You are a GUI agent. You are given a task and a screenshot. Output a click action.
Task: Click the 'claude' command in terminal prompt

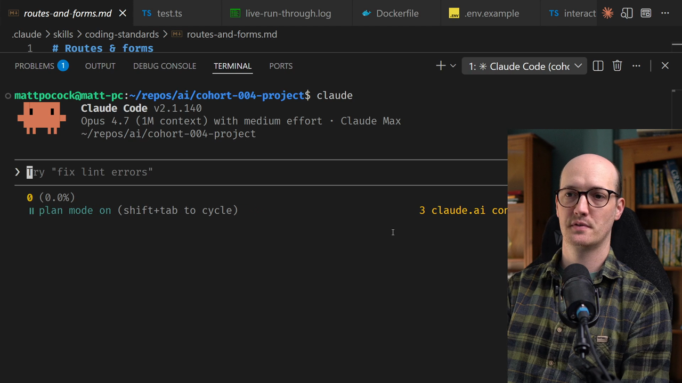tap(335, 95)
